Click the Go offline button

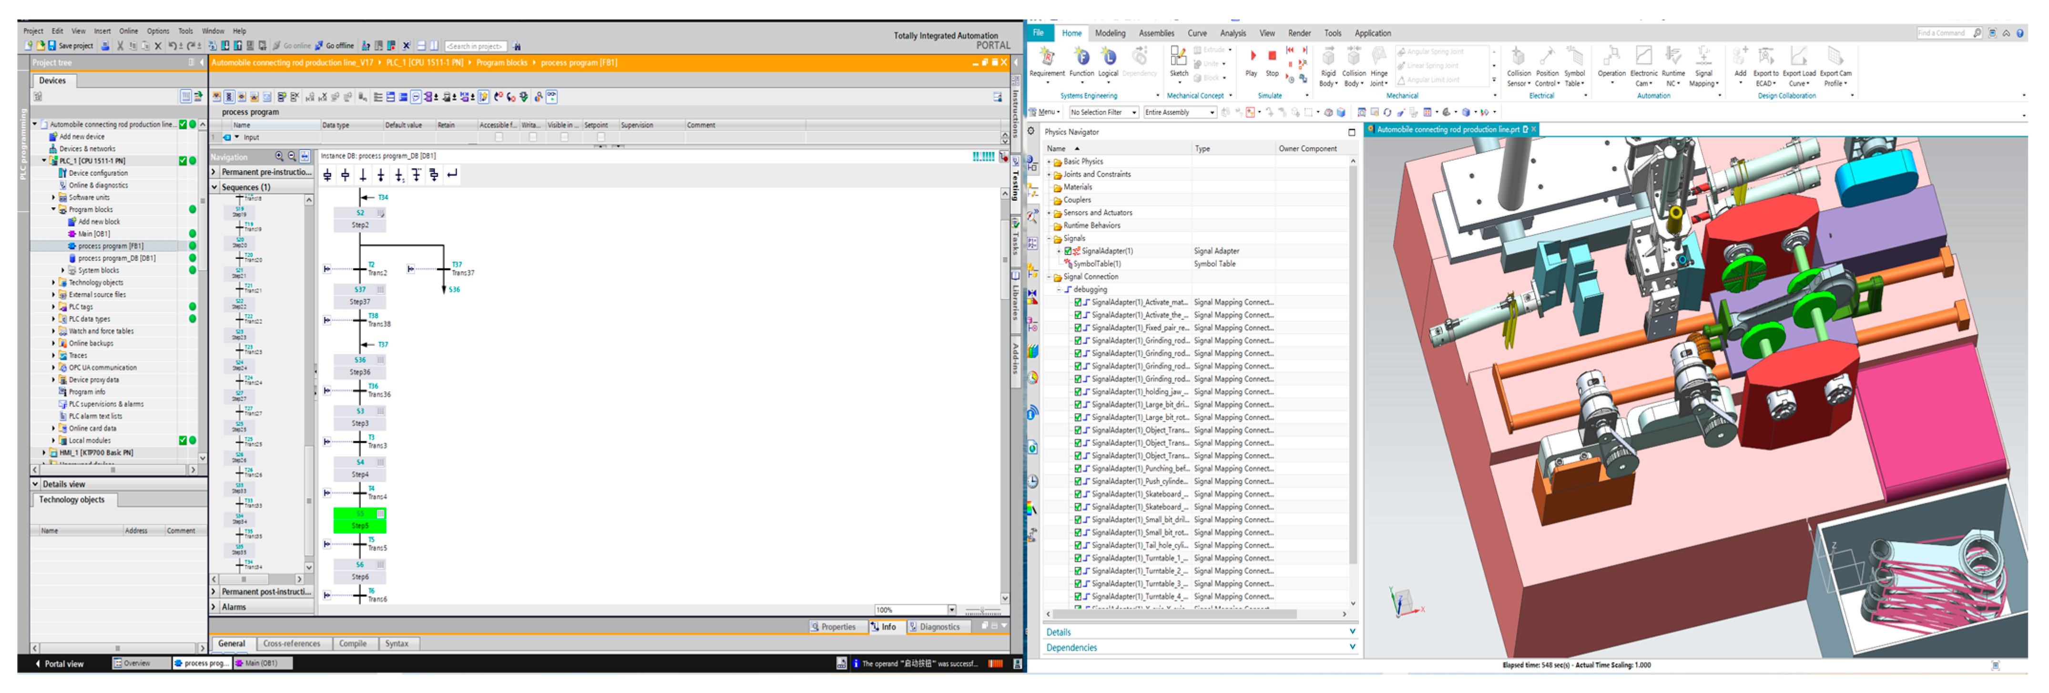334,46
